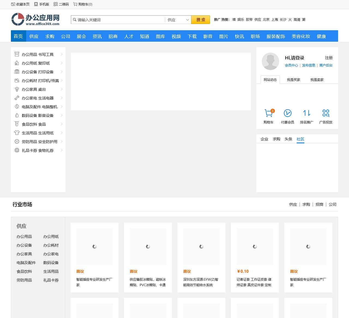Expand the 办公设备 打印设备 arrow
The image size is (349, 318).
coord(62,72)
